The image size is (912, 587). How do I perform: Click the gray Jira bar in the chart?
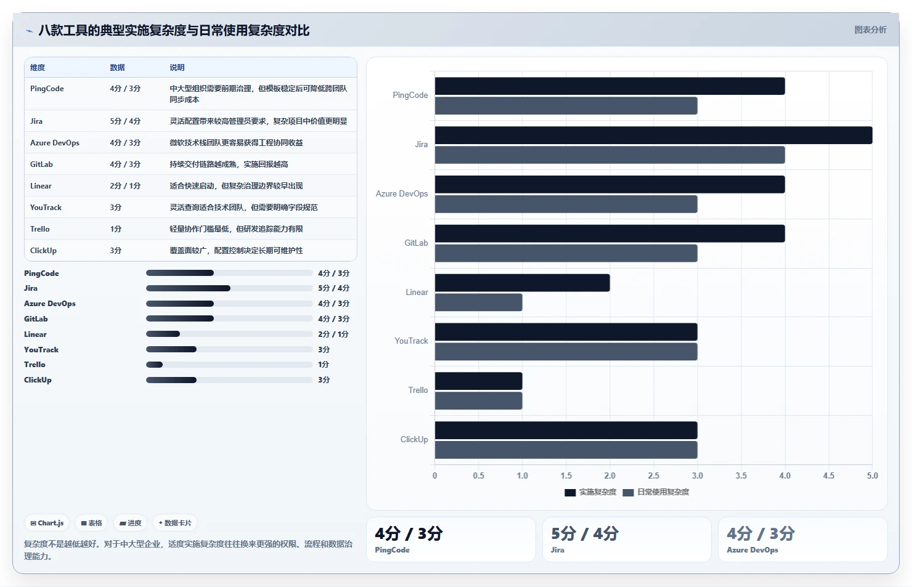coord(610,155)
